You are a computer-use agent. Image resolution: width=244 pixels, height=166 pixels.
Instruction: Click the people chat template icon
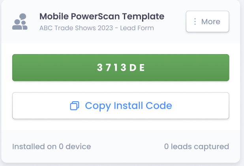[x=20, y=21]
